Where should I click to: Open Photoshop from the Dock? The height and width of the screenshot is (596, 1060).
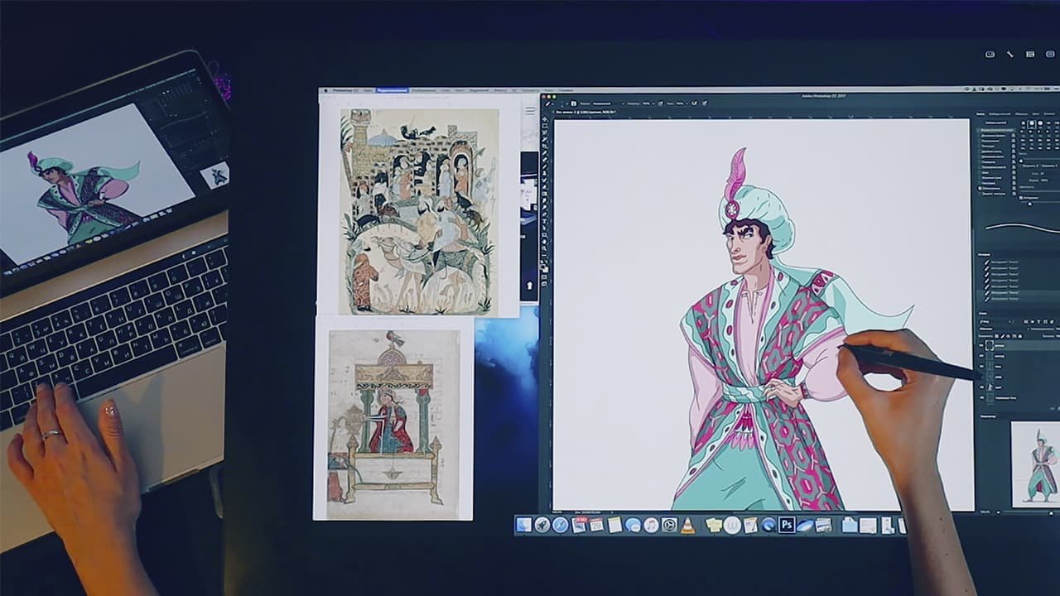[x=787, y=525]
